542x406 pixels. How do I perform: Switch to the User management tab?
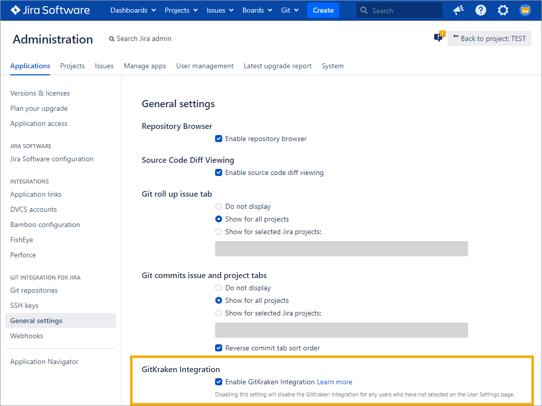(x=204, y=66)
